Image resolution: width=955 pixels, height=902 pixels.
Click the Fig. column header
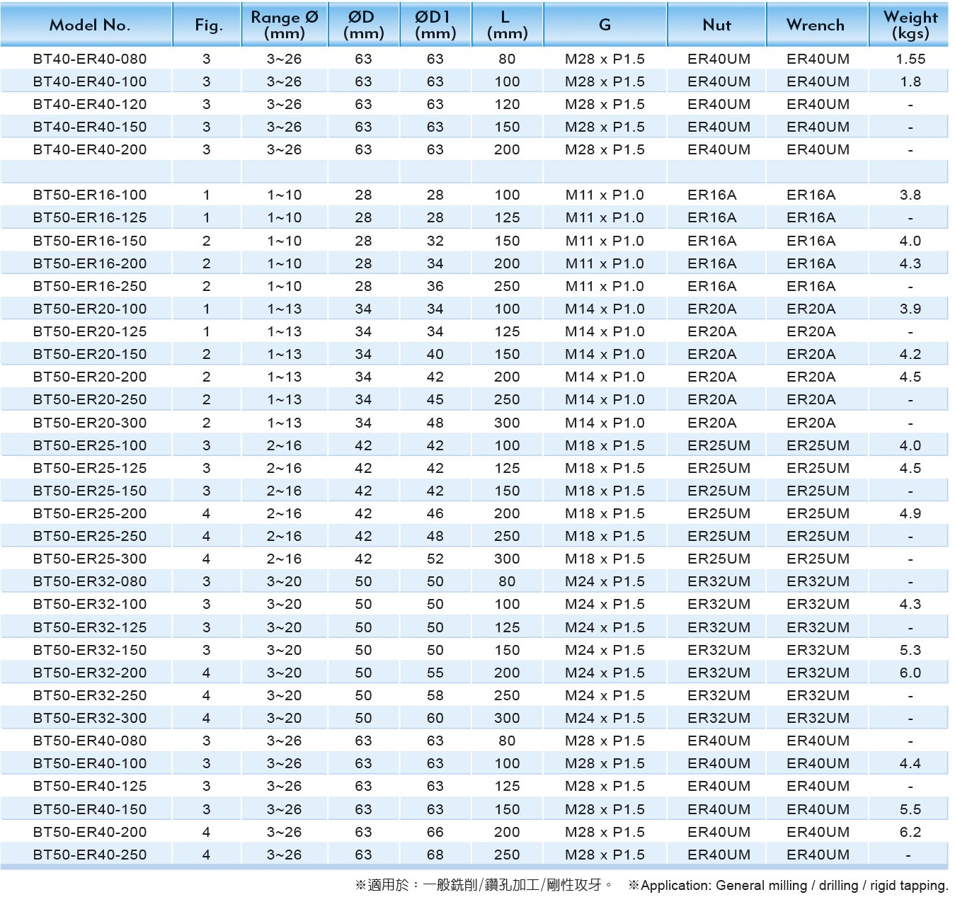point(208,25)
